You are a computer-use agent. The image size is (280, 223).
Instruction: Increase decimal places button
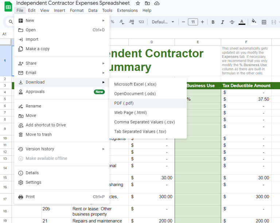tap(131, 22)
